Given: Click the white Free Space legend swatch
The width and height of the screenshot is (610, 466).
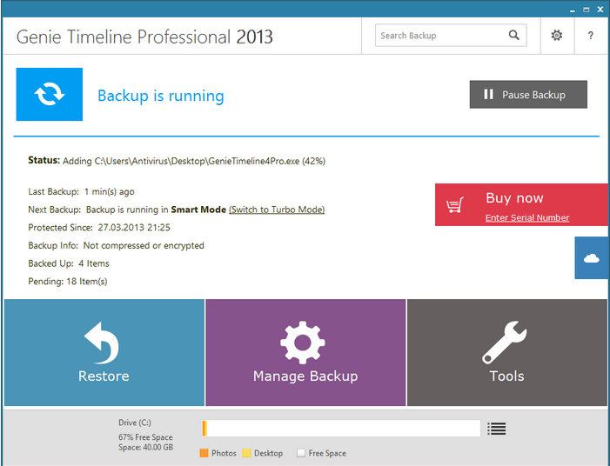Looking at the screenshot, I should coord(301,453).
